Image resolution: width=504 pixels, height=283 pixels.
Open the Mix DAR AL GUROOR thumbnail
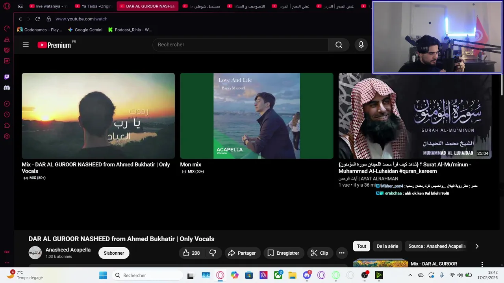(x=98, y=116)
